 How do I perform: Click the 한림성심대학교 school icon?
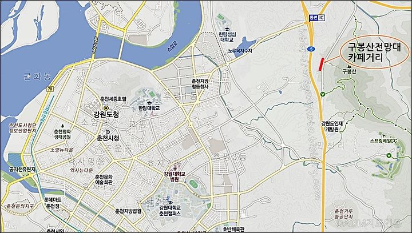coord(227,29)
